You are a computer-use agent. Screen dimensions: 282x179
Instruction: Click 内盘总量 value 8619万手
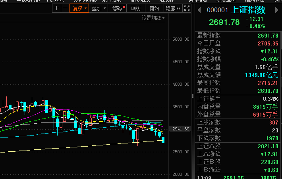266,107
